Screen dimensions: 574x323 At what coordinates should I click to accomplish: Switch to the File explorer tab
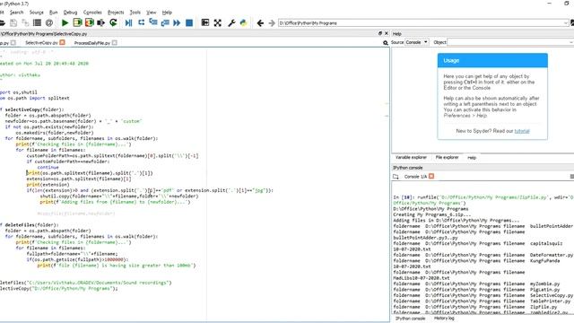click(447, 158)
